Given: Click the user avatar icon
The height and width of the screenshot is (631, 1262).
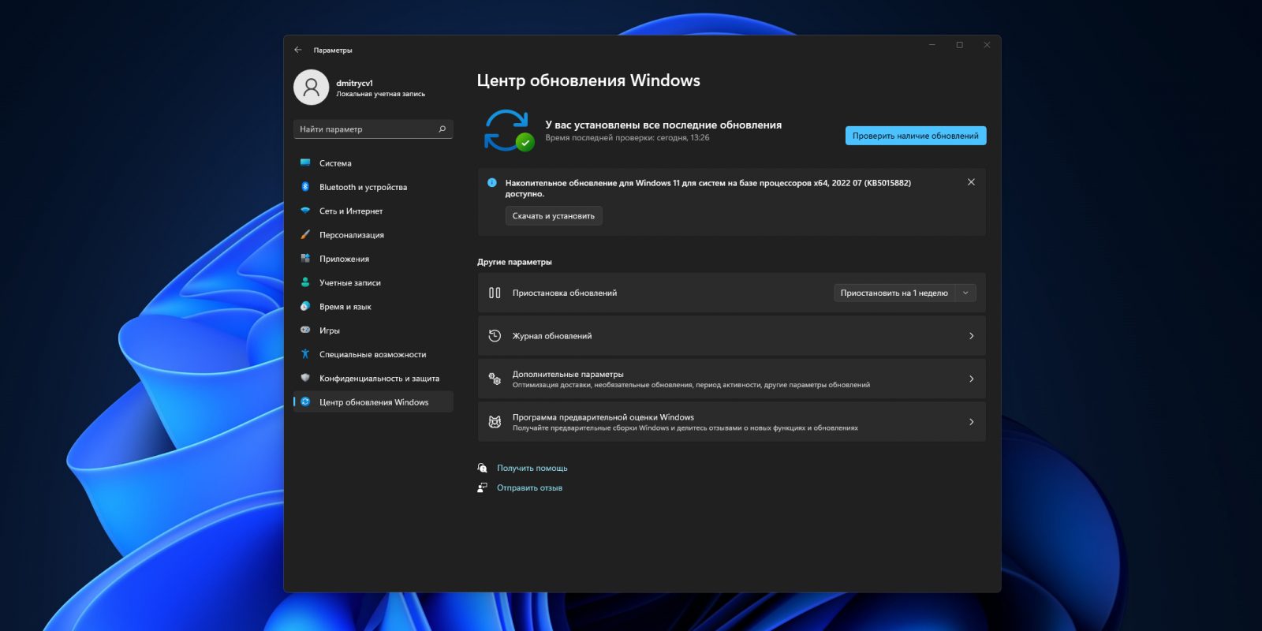Looking at the screenshot, I should click(x=312, y=88).
